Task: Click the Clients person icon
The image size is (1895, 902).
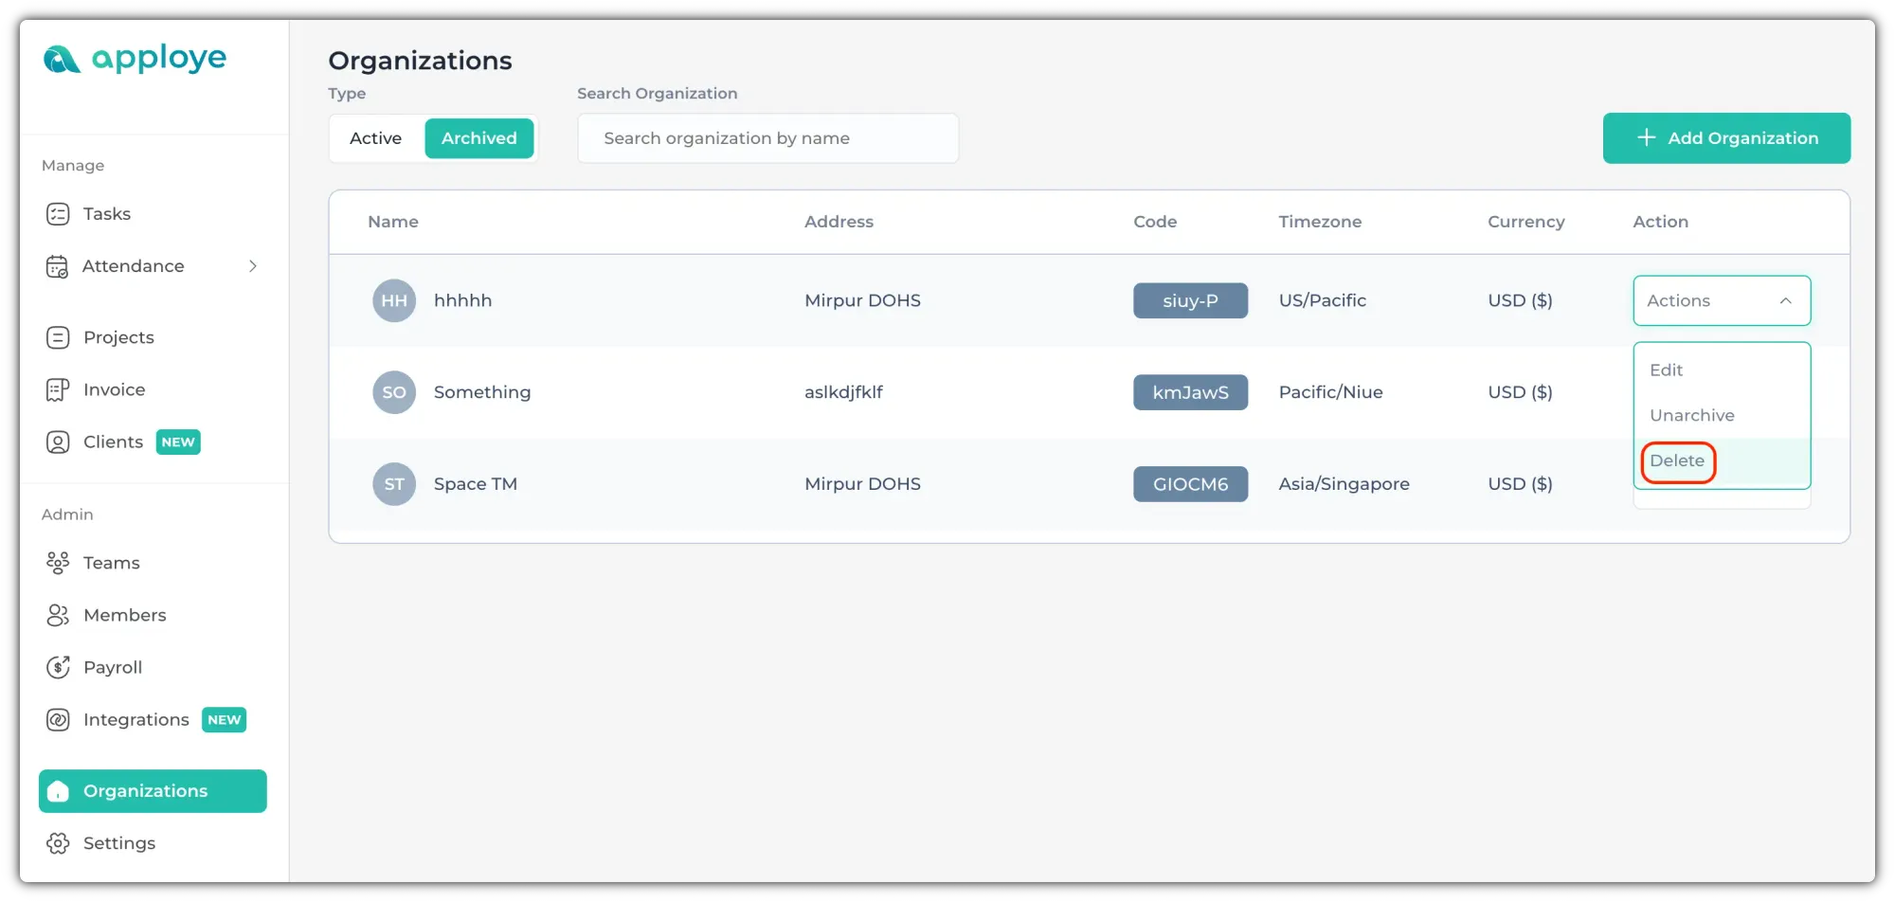Action: pyautogui.click(x=58, y=442)
